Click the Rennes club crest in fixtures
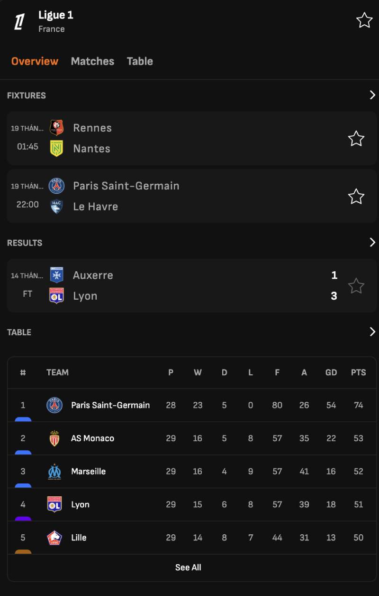Image resolution: width=379 pixels, height=596 pixels. point(56,128)
